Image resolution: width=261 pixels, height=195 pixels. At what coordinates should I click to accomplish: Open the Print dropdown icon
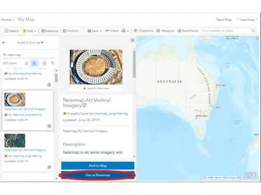pos(125,31)
